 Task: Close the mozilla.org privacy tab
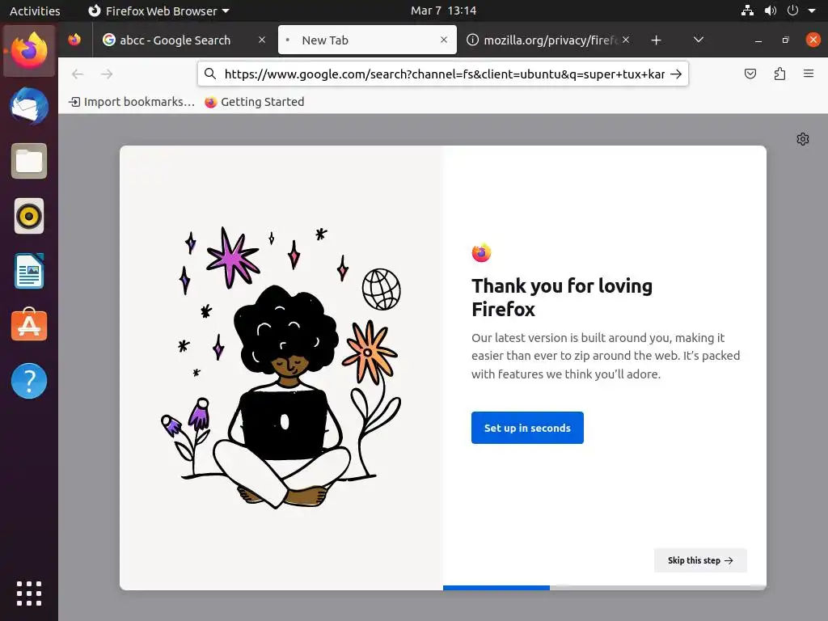pyautogui.click(x=626, y=40)
